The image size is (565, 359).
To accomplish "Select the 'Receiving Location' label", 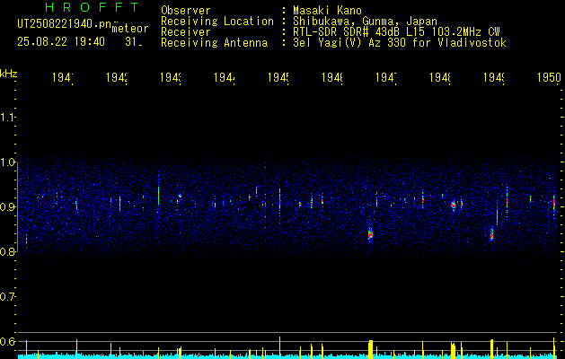I will click(x=217, y=22).
